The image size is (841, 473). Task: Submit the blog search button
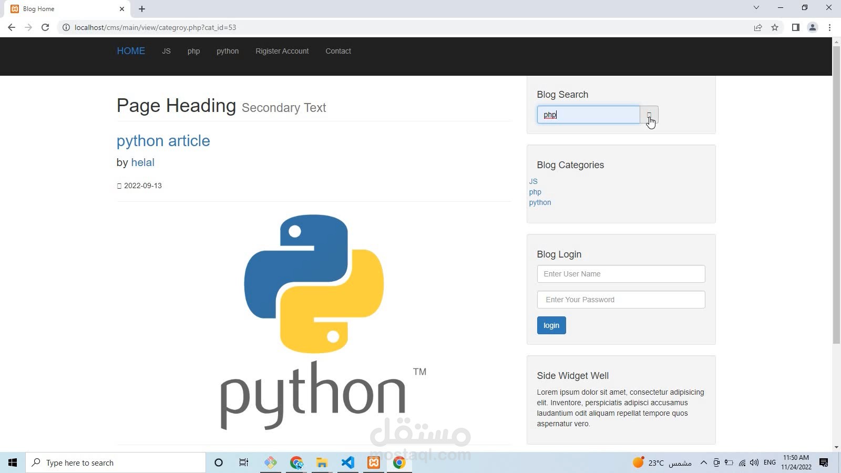pos(649,115)
